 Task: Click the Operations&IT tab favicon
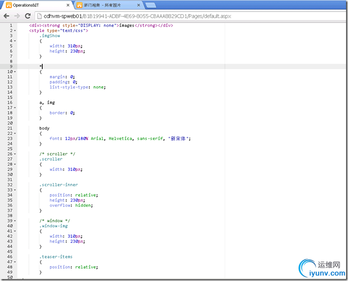click(x=9, y=6)
